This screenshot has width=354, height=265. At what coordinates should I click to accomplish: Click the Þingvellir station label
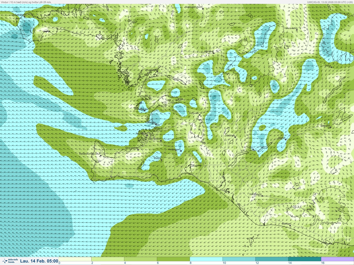point(194,113)
